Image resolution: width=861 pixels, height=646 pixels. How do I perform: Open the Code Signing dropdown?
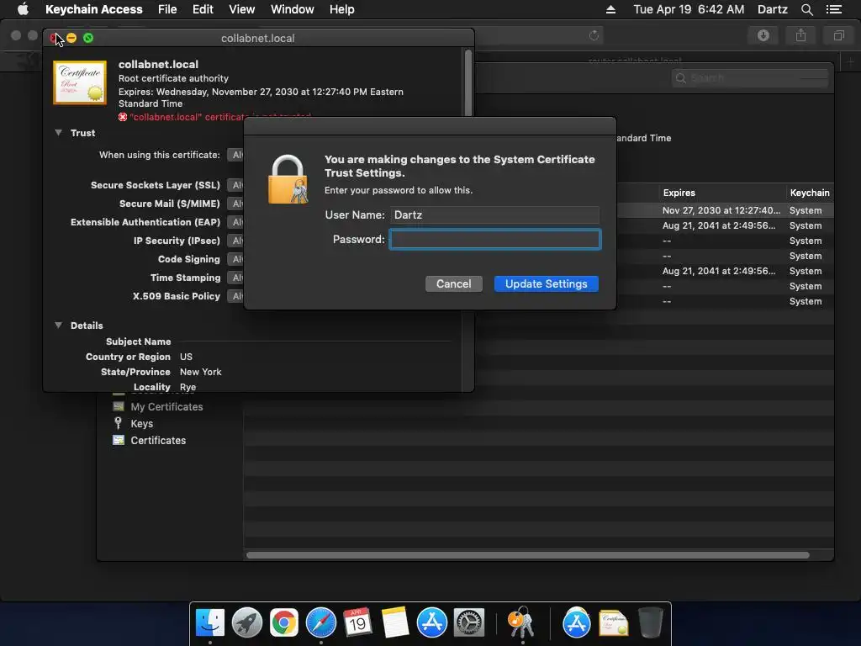click(x=235, y=259)
